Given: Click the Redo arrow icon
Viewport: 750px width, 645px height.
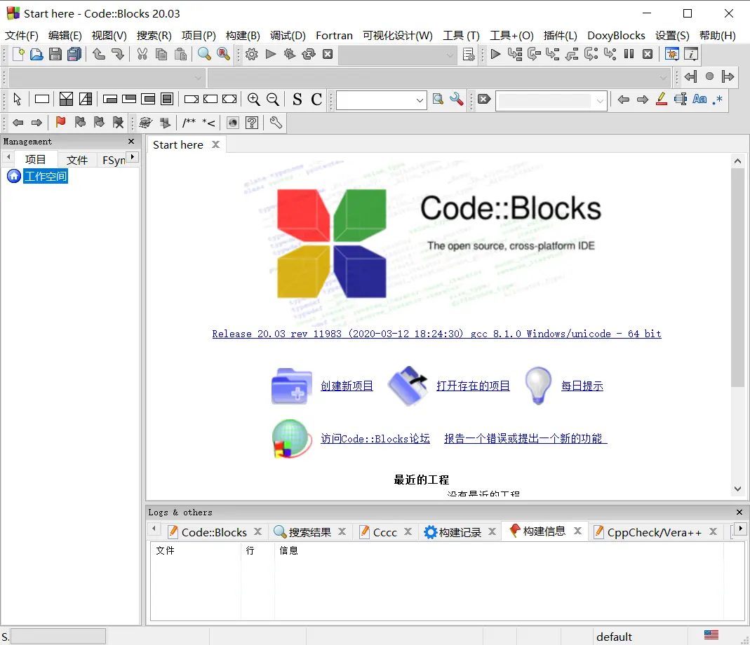Looking at the screenshot, I should pyautogui.click(x=118, y=54).
